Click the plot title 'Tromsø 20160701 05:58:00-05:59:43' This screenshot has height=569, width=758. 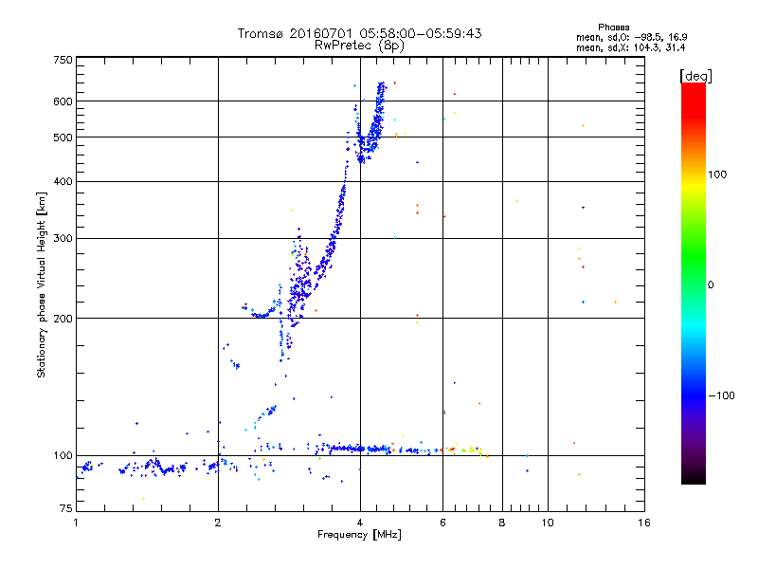(x=359, y=33)
